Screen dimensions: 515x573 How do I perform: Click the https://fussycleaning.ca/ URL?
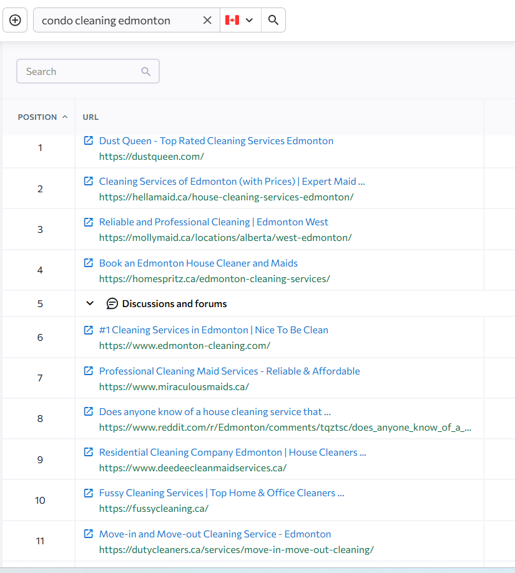pos(154,509)
